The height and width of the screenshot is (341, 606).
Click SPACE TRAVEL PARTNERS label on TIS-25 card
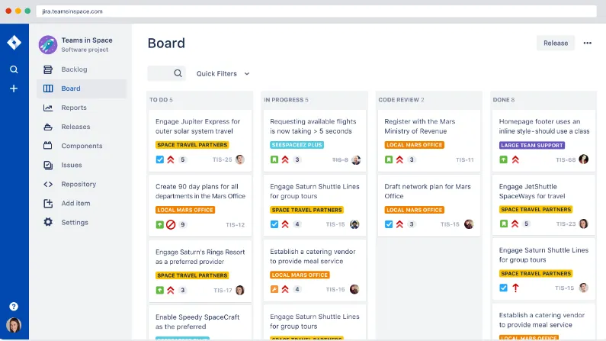192,145
